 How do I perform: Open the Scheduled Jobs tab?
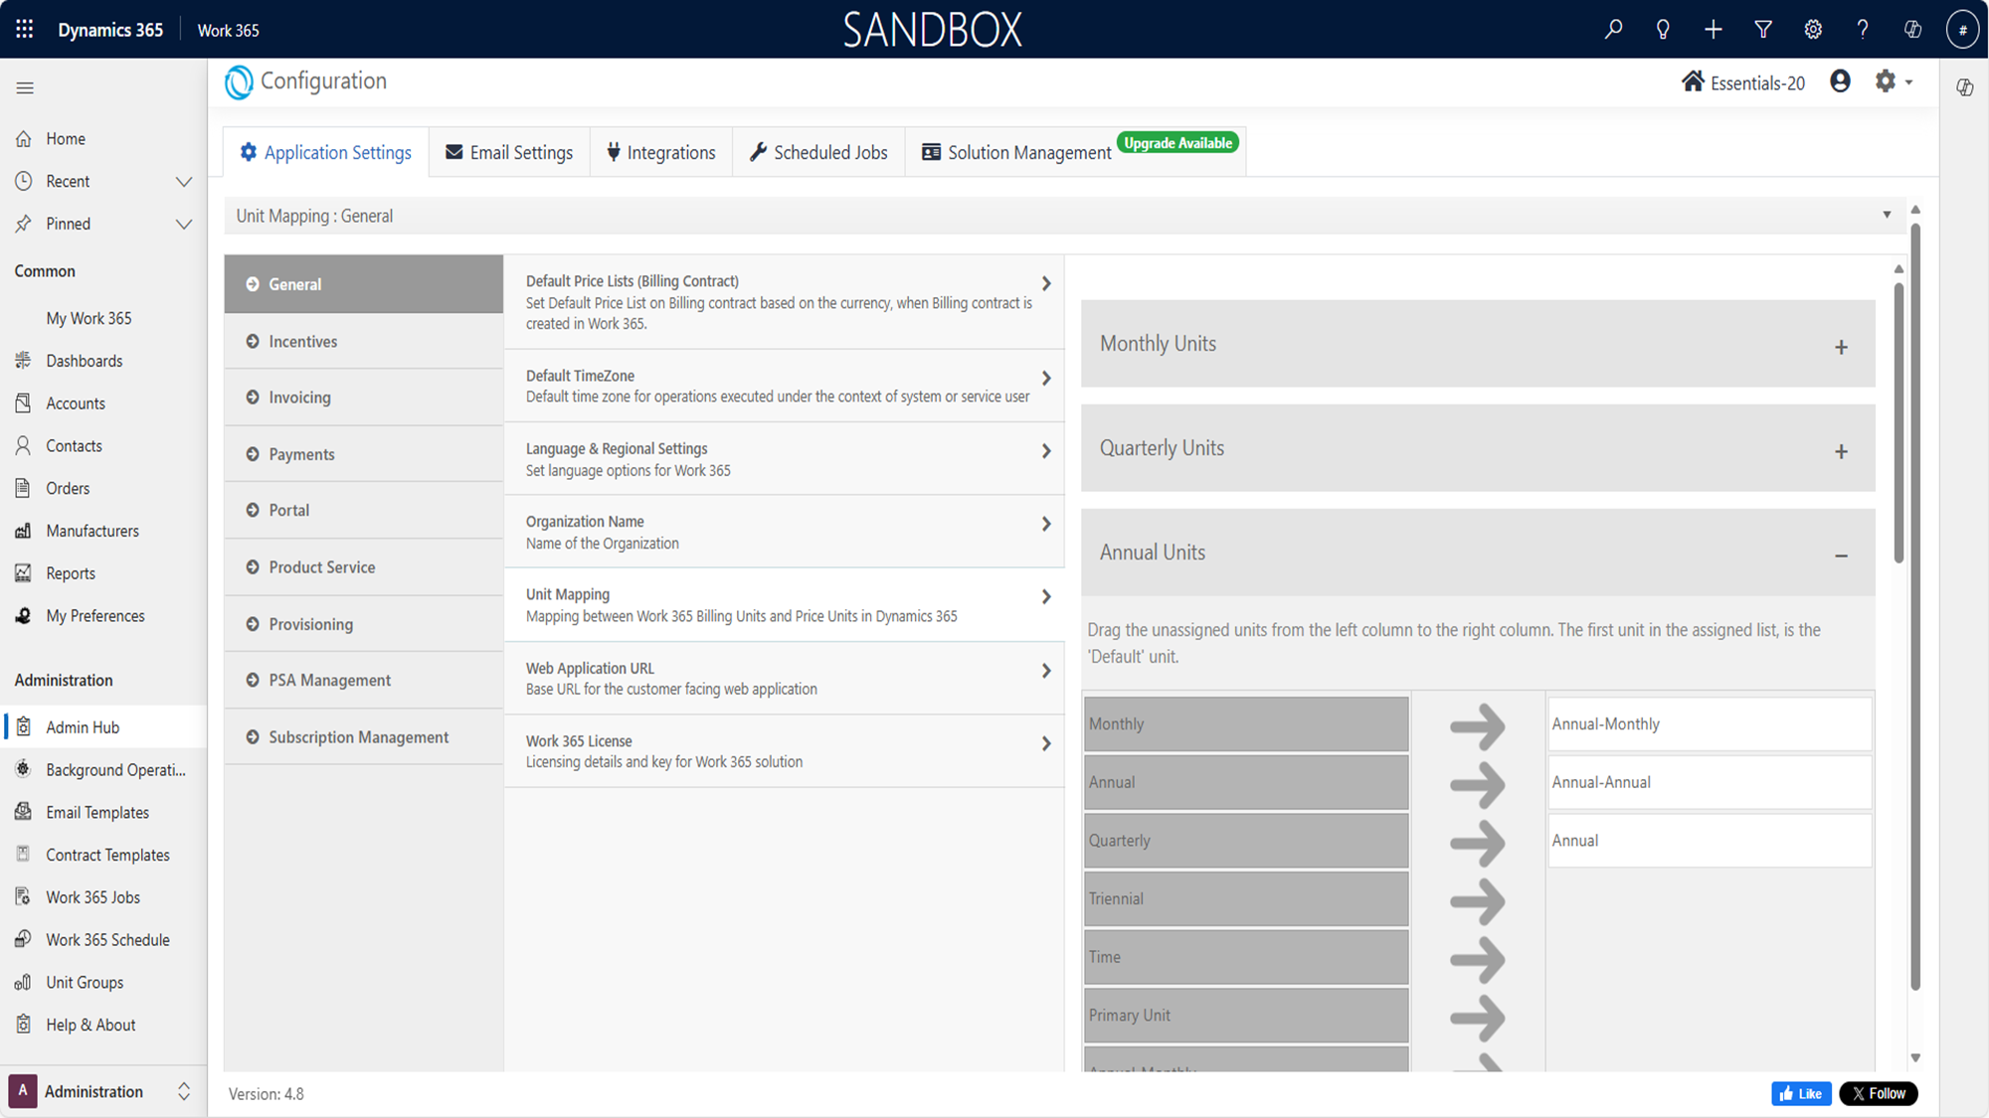click(x=818, y=152)
